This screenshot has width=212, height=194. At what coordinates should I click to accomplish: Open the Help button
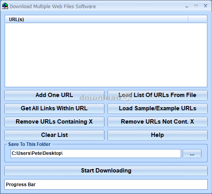click(x=158, y=135)
